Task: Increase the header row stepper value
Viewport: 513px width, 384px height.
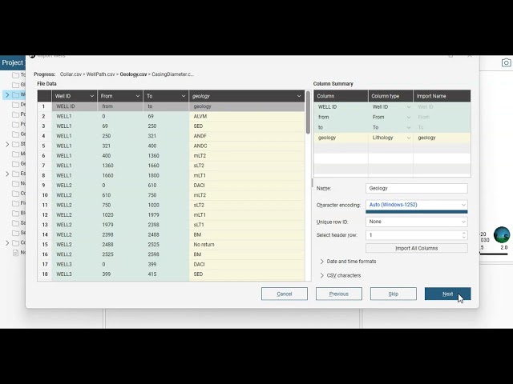Action: pyautogui.click(x=463, y=233)
